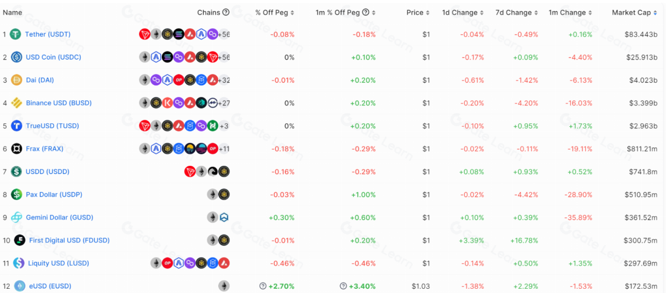666x293 pixels.
Task: Show Dai's +32 more chains
Action: [224, 80]
